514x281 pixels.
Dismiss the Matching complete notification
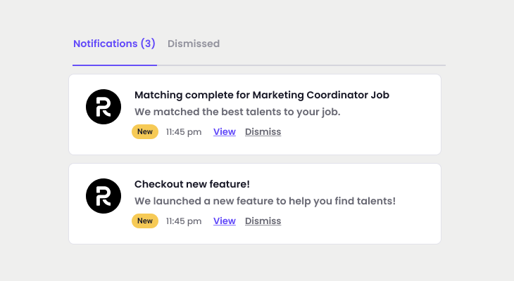coord(263,132)
